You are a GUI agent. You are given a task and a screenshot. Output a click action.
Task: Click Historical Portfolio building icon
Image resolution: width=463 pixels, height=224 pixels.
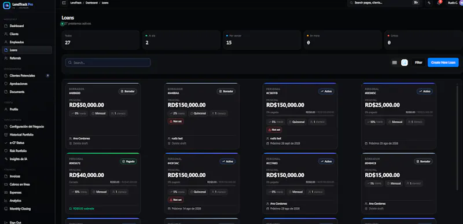[6, 135]
